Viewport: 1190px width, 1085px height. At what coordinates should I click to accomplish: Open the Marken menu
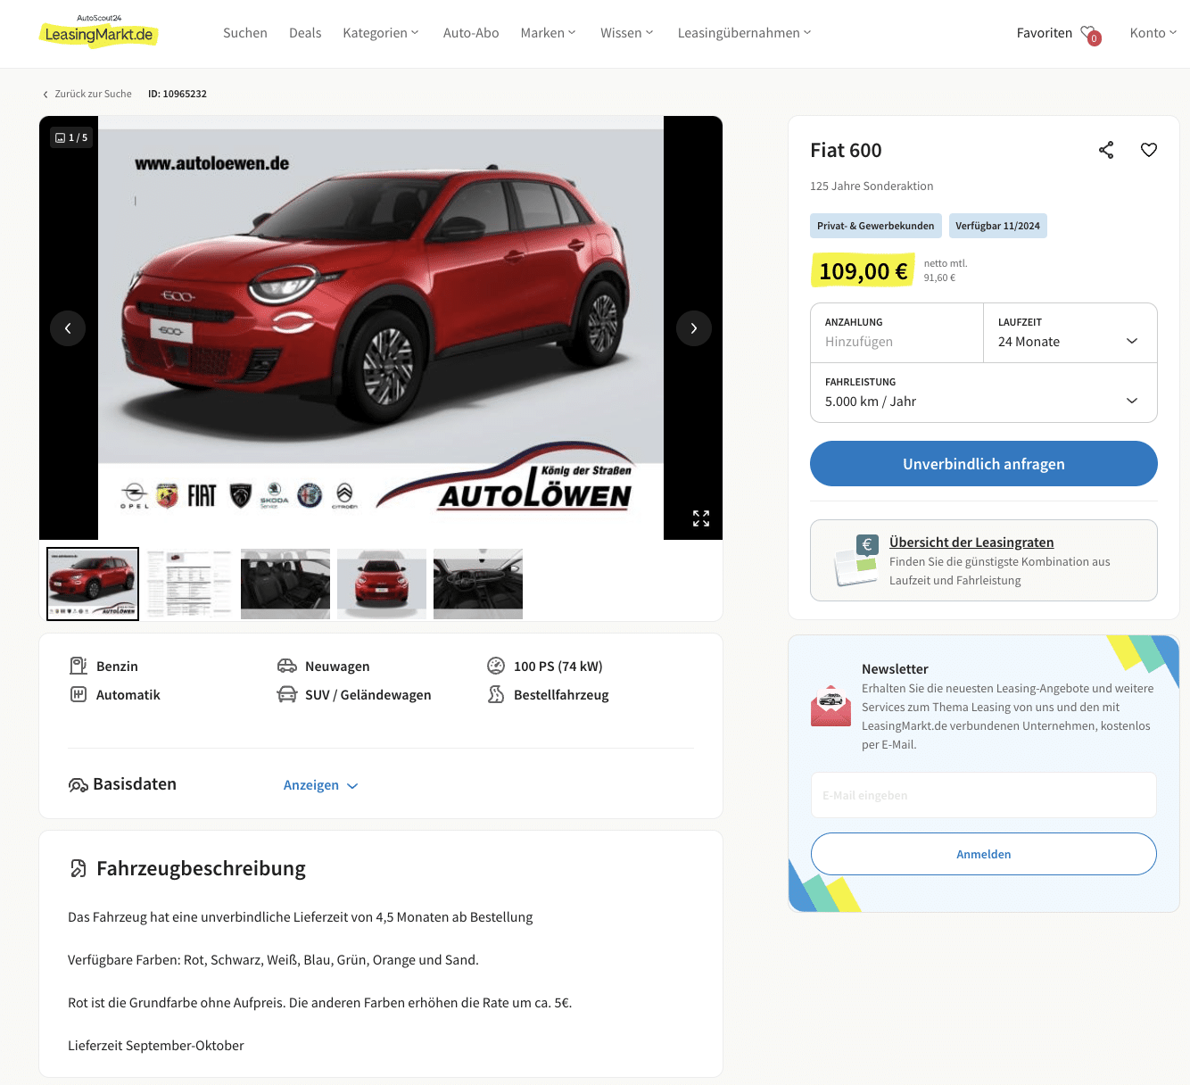tap(548, 33)
